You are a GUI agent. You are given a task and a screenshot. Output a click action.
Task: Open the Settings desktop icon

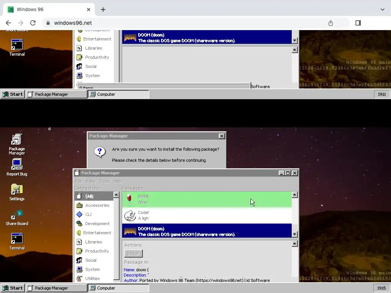(x=17, y=192)
